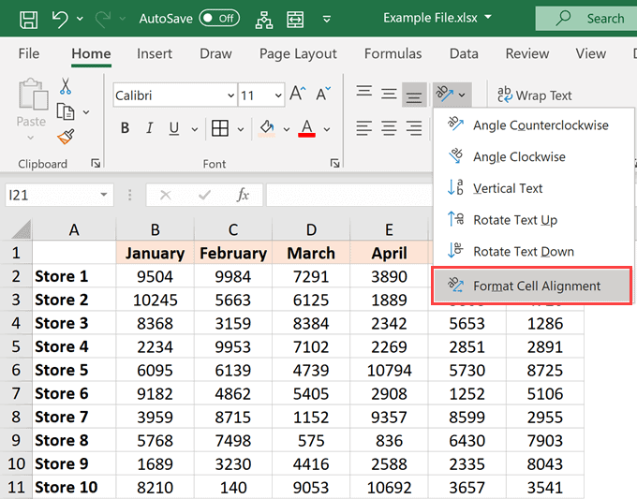Open the Formulas tab
This screenshot has width=637, height=499.
[x=393, y=53]
